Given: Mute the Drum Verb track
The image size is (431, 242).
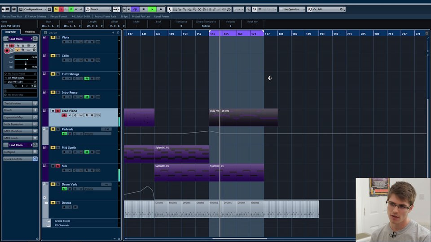Looking at the screenshot, I should point(53,184).
